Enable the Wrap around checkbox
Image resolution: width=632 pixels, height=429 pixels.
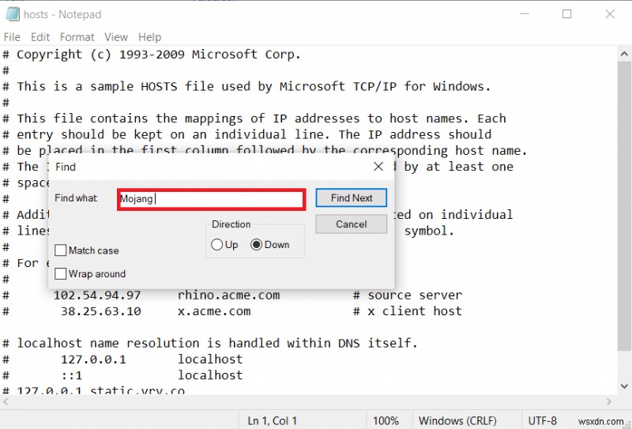61,274
